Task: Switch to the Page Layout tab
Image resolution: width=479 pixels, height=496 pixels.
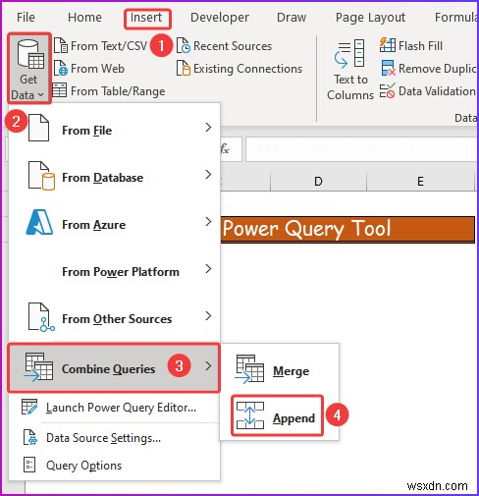Action: (370, 18)
